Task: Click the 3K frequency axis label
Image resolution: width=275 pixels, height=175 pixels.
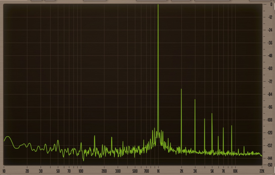Action: 195,171
